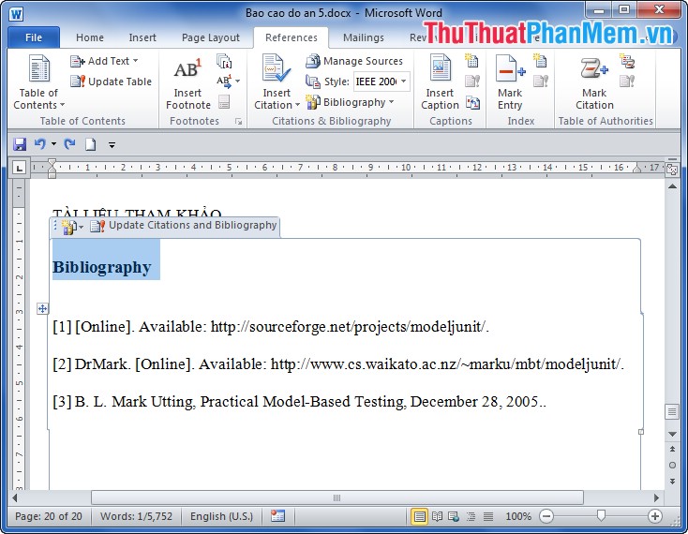Open Manage Sources
688x534 pixels.
pyautogui.click(x=354, y=61)
